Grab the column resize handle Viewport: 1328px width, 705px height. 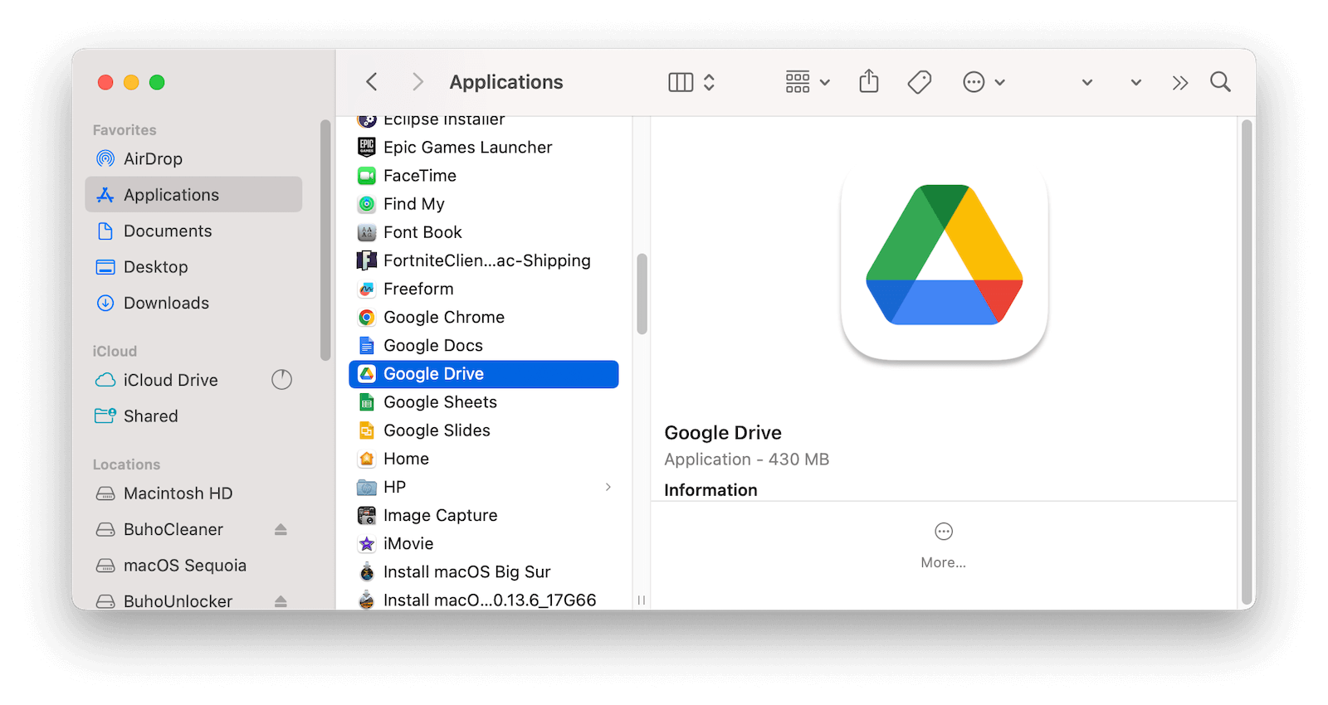642,600
